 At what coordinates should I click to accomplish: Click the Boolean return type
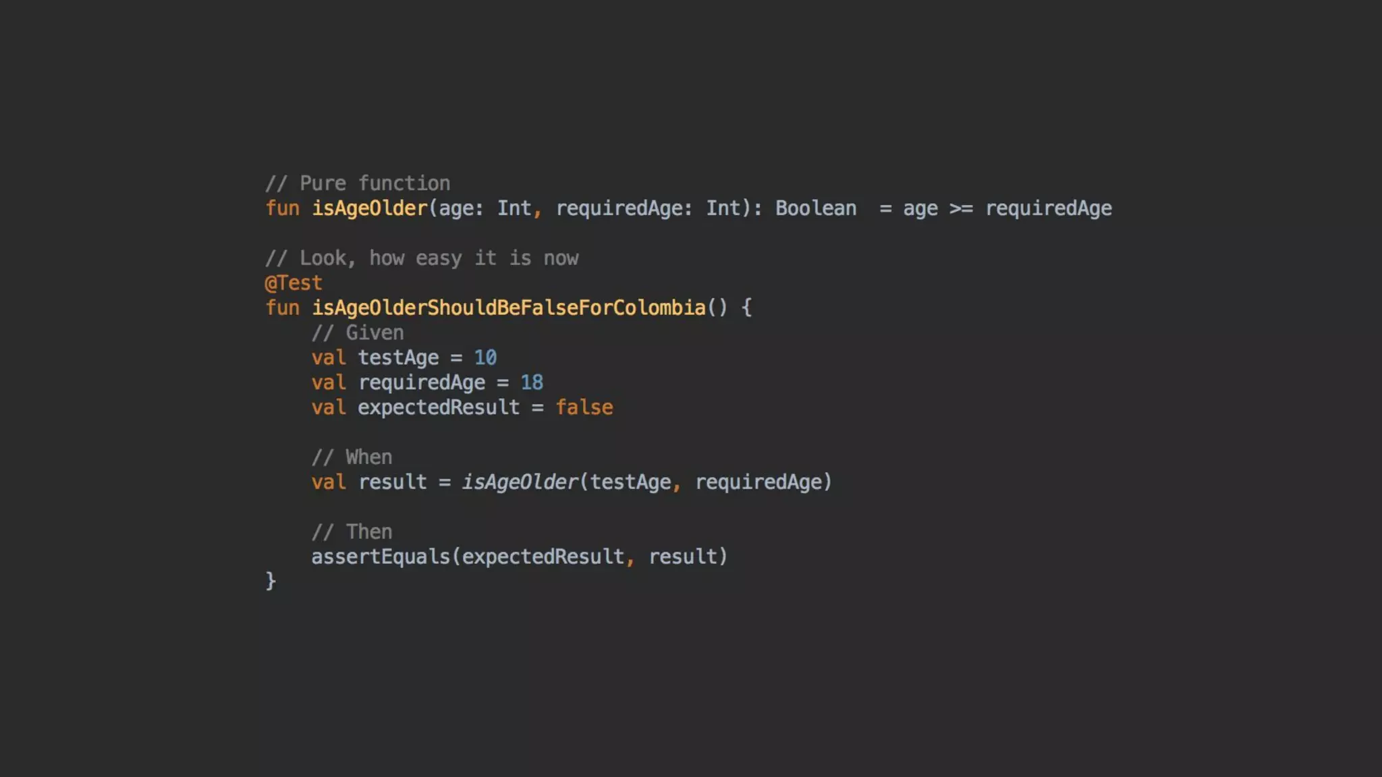pos(815,208)
